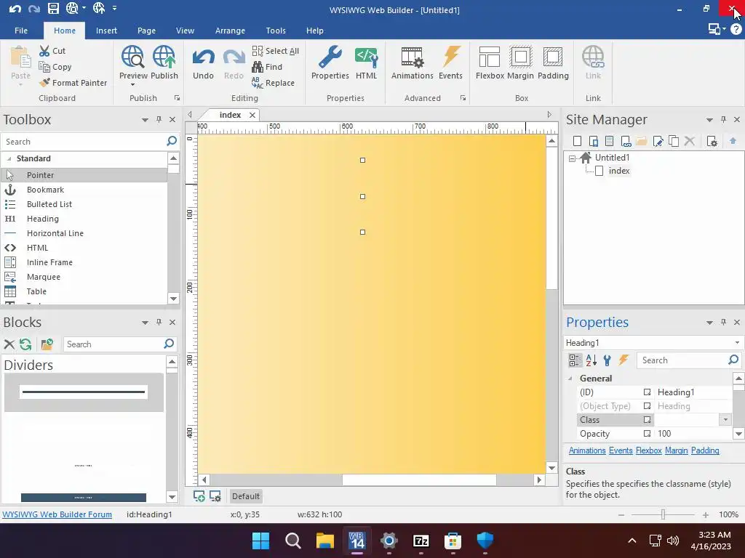This screenshot has height=558, width=745.
Task: Click new mobile page icon in Site Manager
Action: [594, 141]
